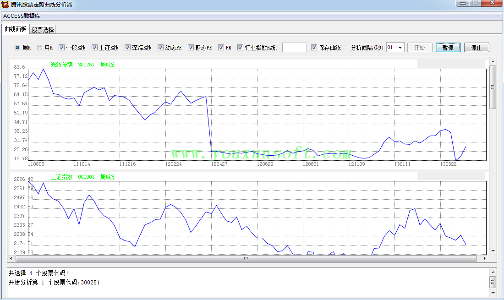Click the horizontal scrollbar thumb

(246, 258)
